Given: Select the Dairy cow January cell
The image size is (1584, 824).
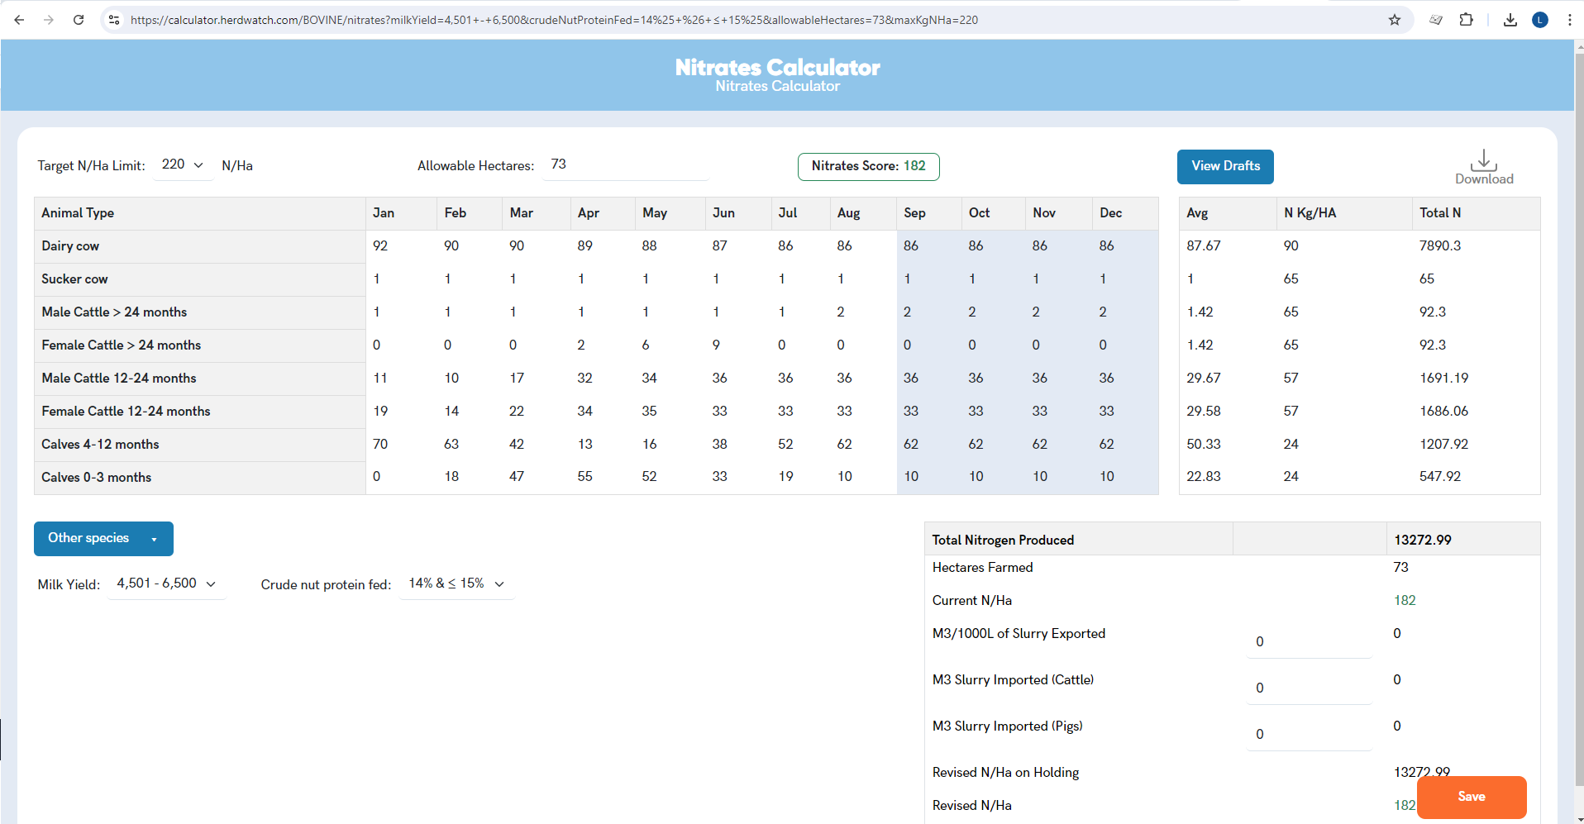Looking at the screenshot, I should pos(400,246).
